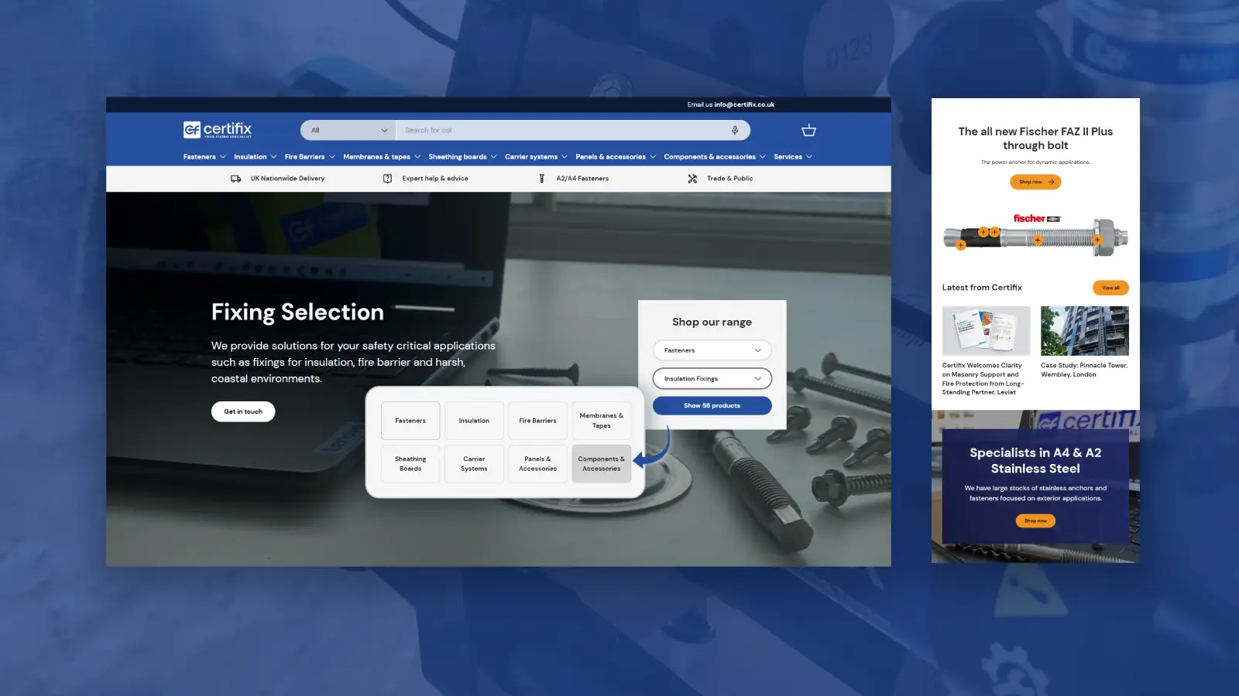The height and width of the screenshot is (696, 1239).
Task: Click Expert help & advice link
Action: (435, 179)
